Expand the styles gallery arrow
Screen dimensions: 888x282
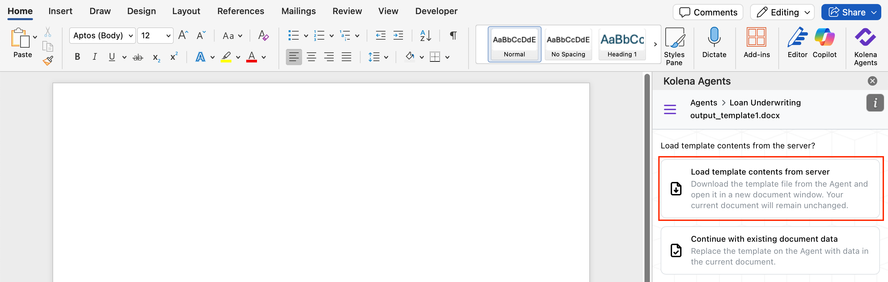click(x=655, y=44)
